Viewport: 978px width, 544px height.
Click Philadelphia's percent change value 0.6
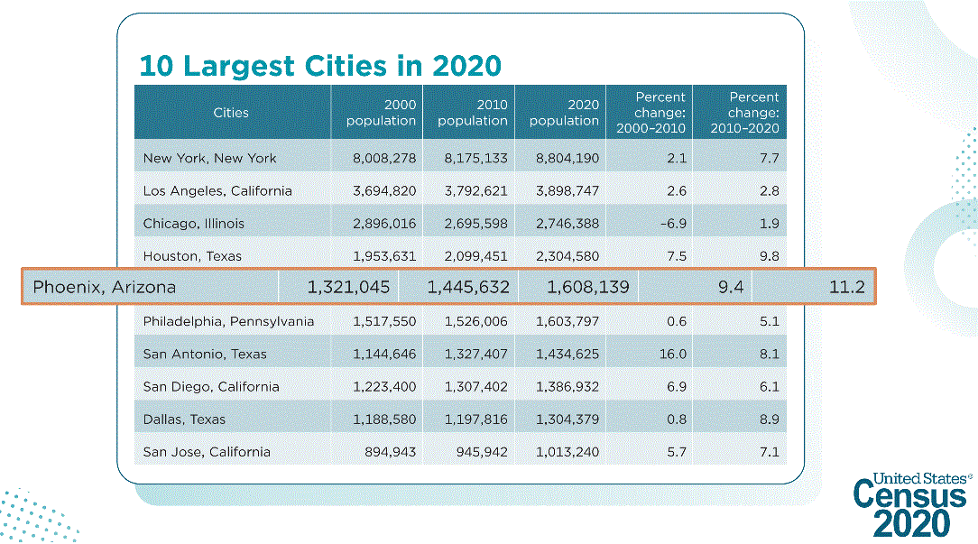[677, 321]
